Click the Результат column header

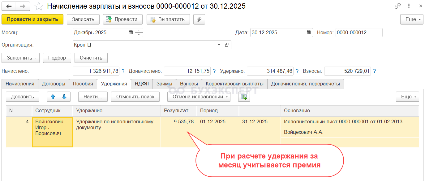(178, 110)
